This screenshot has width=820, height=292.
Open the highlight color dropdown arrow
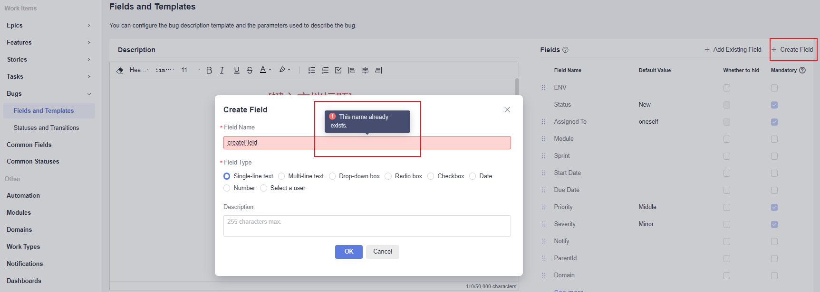coord(289,70)
